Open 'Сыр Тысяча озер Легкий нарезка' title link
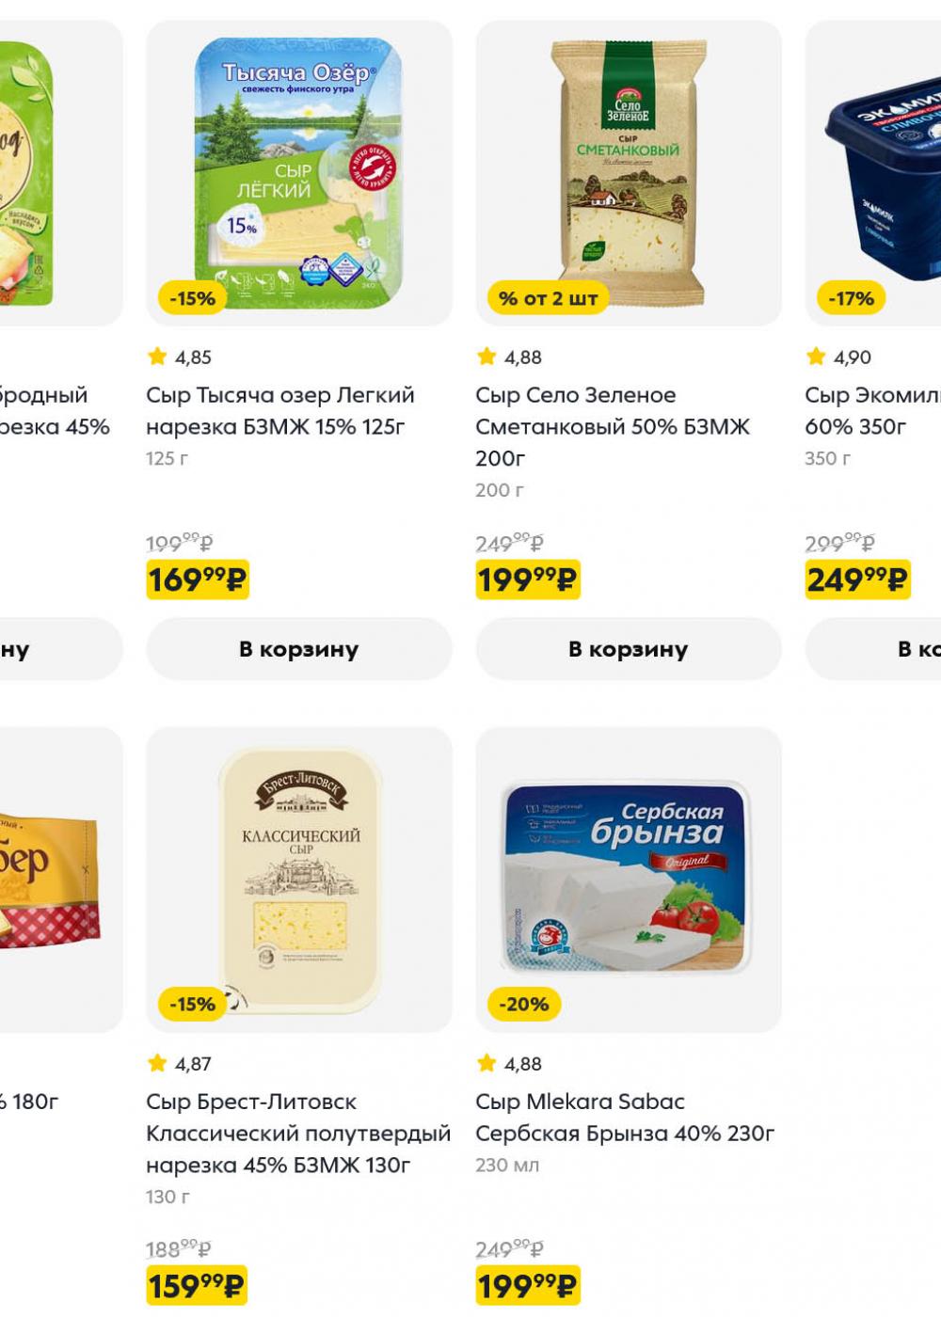Image resolution: width=941 pixels, height=1317 pixels. 280,411
